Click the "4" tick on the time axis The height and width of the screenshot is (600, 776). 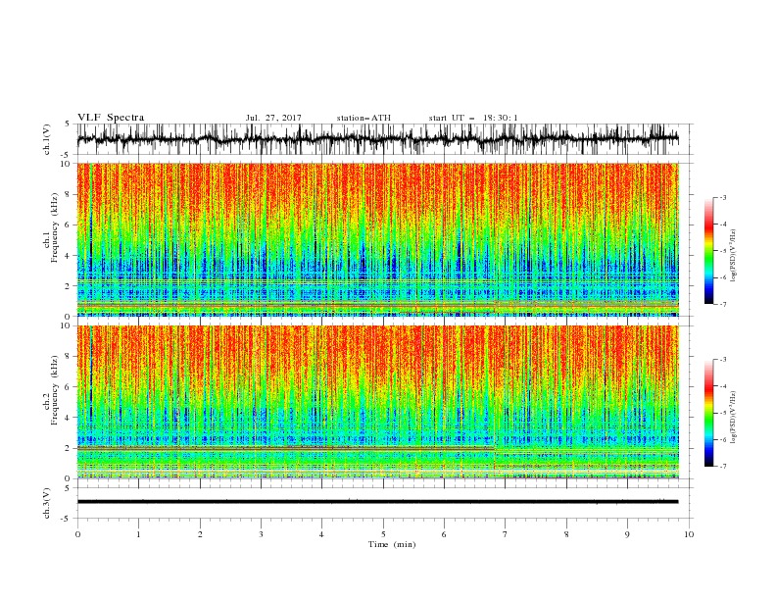click(322, 534)
